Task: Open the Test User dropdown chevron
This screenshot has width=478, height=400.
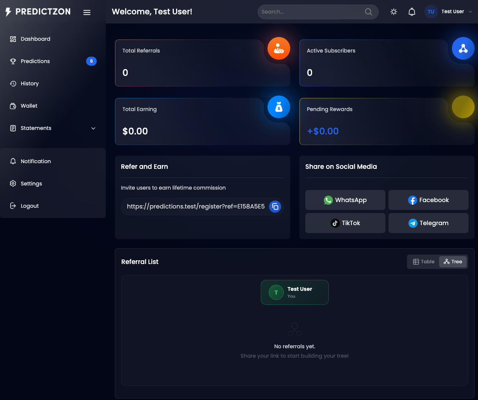Action: [x=470, y=12]
